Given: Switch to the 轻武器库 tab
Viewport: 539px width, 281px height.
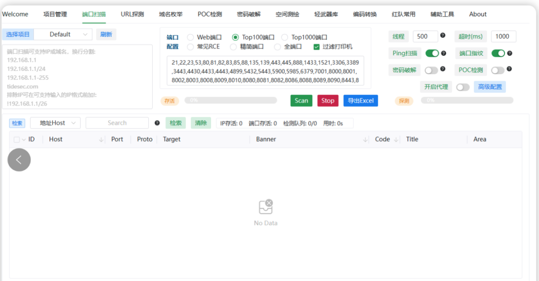Looking at the screenshot, I should click(x=326, y=14).
